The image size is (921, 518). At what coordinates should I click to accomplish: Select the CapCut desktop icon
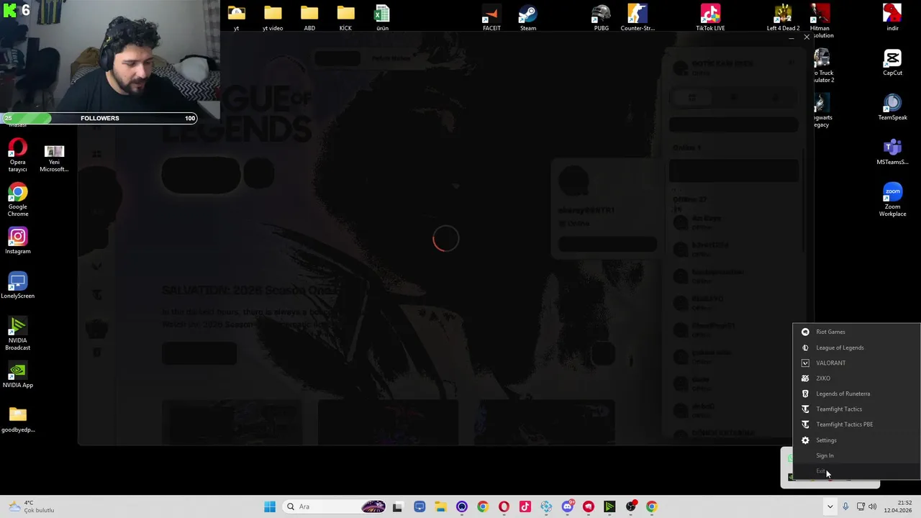[x=892, y=63]
